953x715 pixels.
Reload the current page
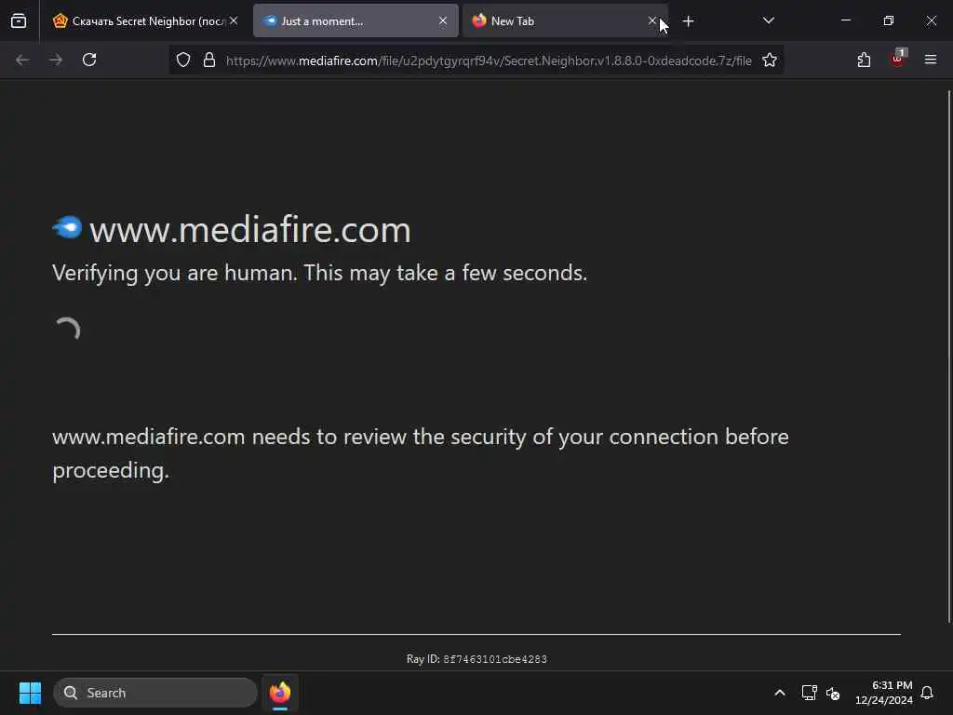89,60
